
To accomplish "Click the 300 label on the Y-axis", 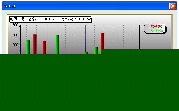I will (x=15, y=25).
